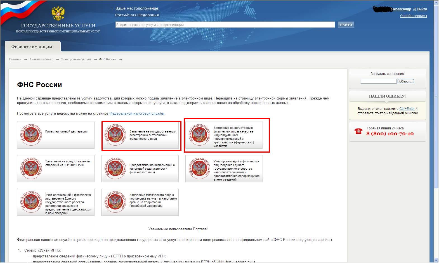Click 'Российская Федерация' location text
The height and width of the screenshot is (263, 439).
coord(137,15)
